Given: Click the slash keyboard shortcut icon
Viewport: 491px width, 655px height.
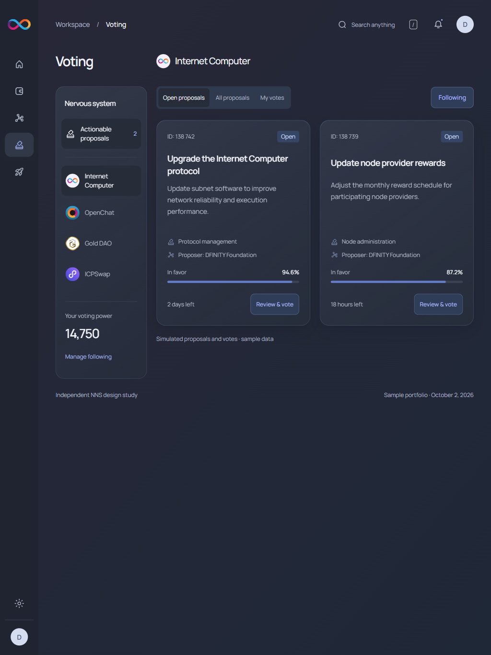Looking at the screenshot, I should tap(413, 24).
